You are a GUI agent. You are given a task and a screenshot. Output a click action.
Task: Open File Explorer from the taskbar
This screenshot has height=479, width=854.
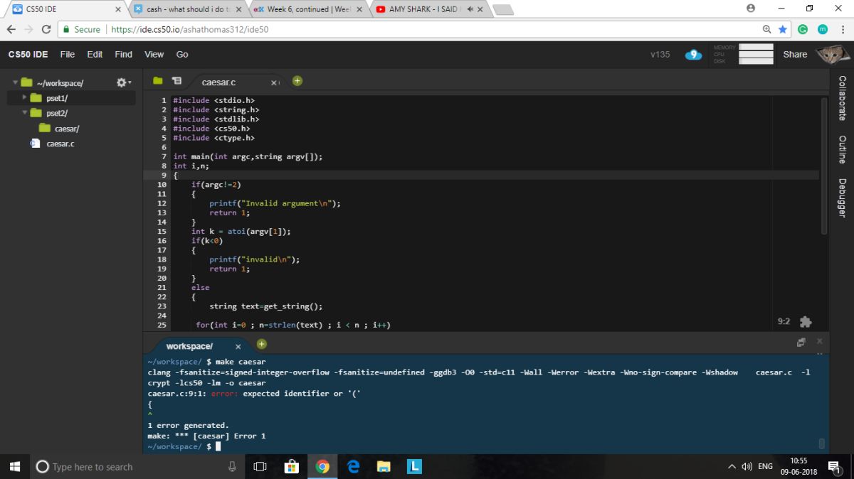pos(384,467)
